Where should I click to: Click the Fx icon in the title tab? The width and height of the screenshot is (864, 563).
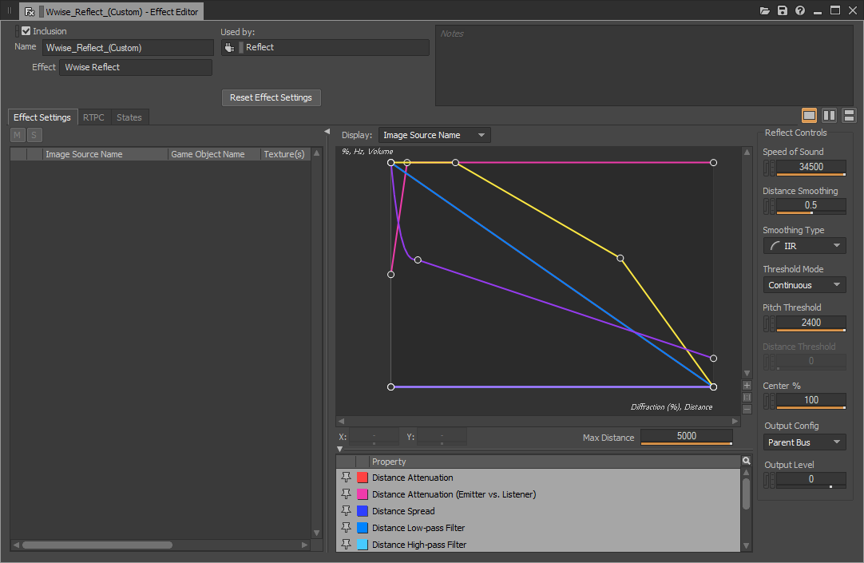[30, 11]
